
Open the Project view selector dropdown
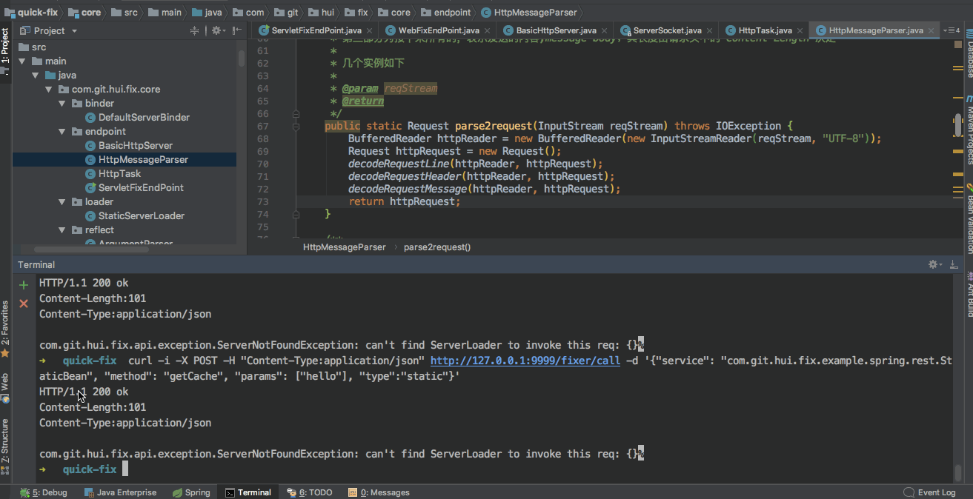click(49, 30)
